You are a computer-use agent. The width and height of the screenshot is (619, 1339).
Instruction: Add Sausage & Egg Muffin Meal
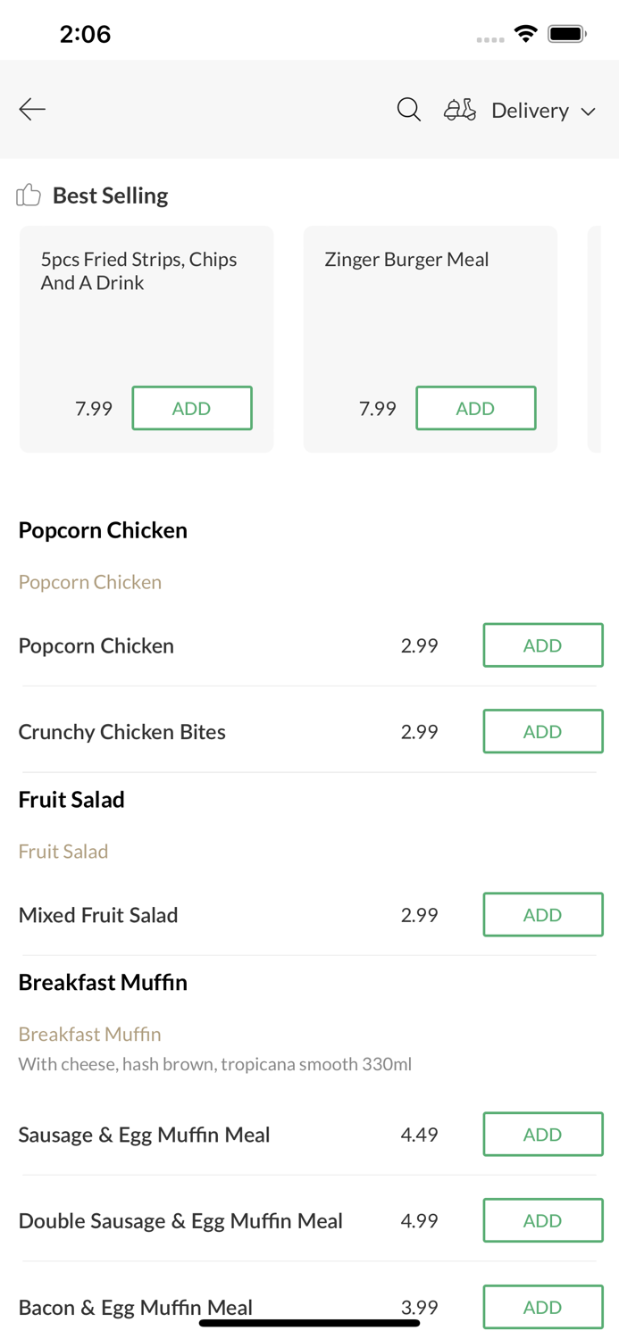point(543,1134)
